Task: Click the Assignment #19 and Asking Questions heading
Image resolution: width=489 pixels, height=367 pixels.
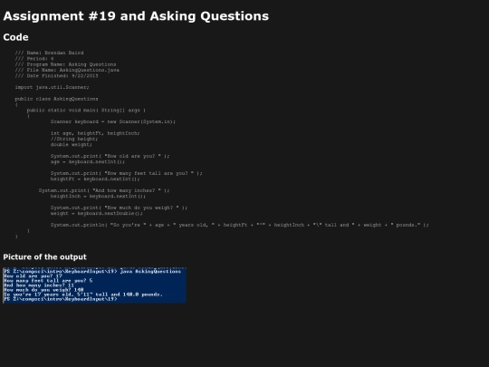Action: point(136,16)
